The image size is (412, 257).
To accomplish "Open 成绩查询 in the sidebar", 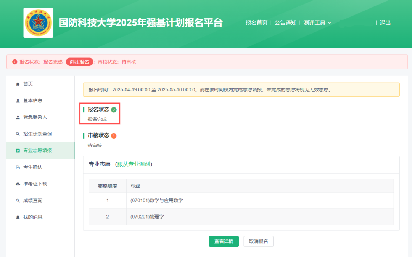I will click(40, 200).
